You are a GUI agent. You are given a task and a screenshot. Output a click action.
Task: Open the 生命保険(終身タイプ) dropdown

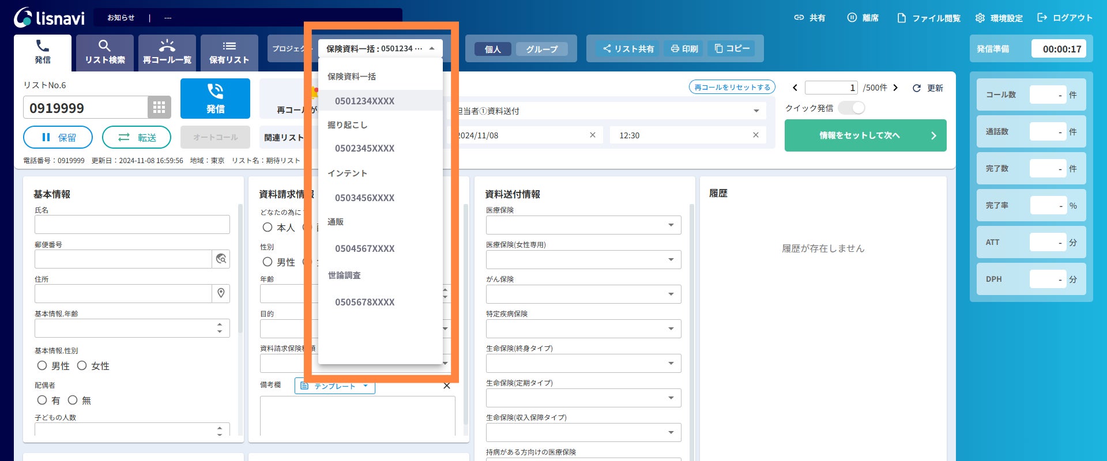pos(583,363)
